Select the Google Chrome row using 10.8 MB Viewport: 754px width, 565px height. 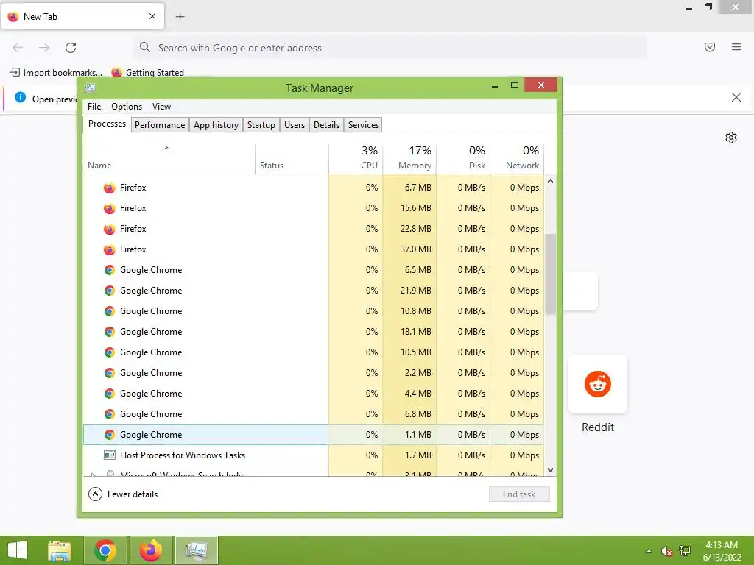coord(314,311)
